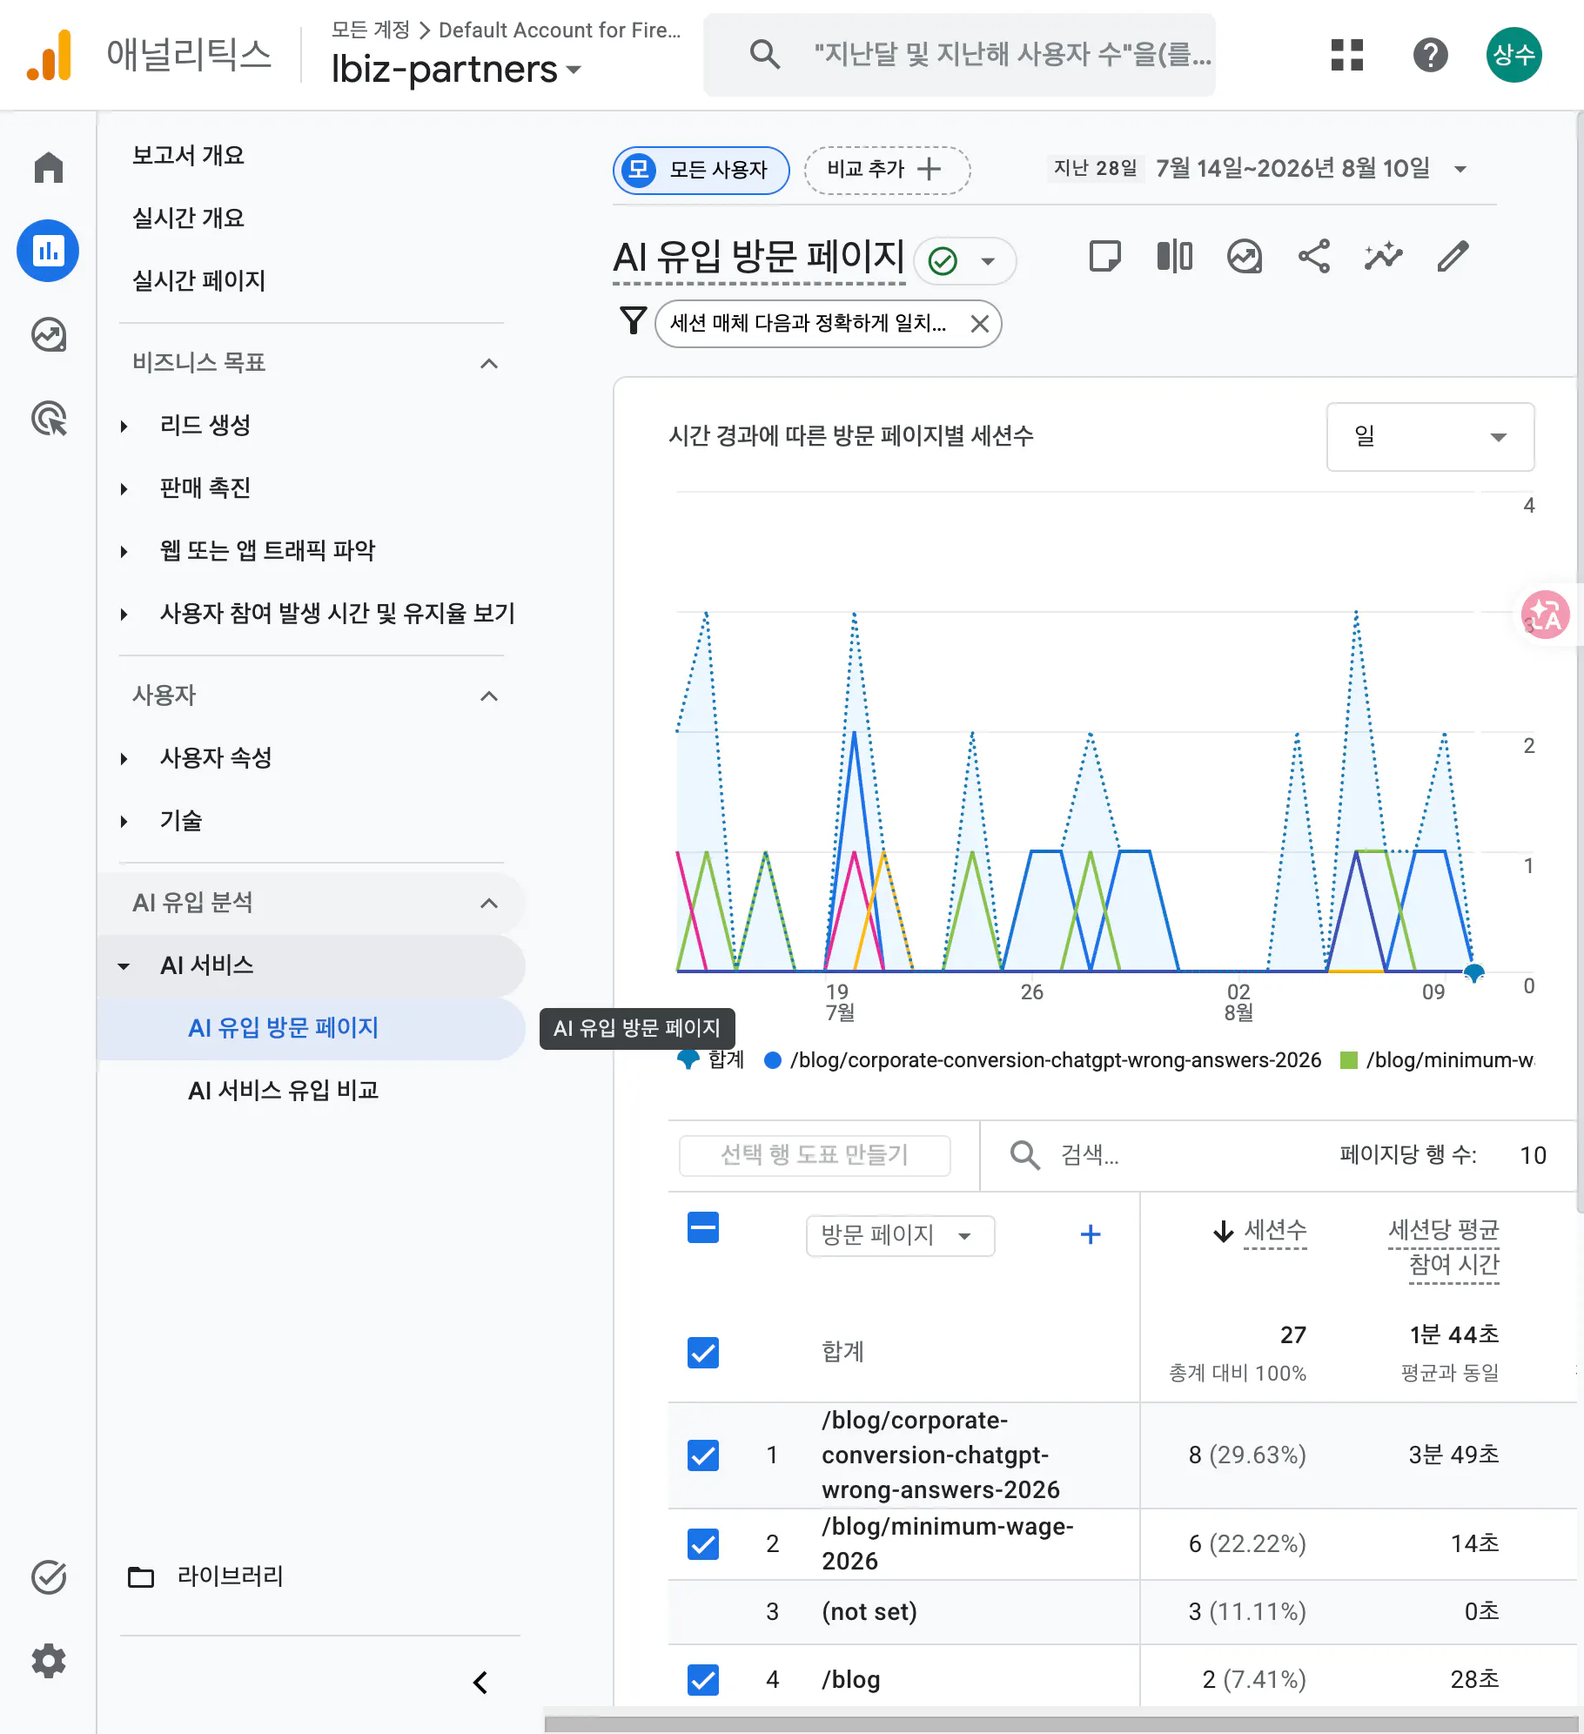Collapse the 비즈니스 목표 section
This screenshot has height=1734, width=1584.
tap(489, 363)
